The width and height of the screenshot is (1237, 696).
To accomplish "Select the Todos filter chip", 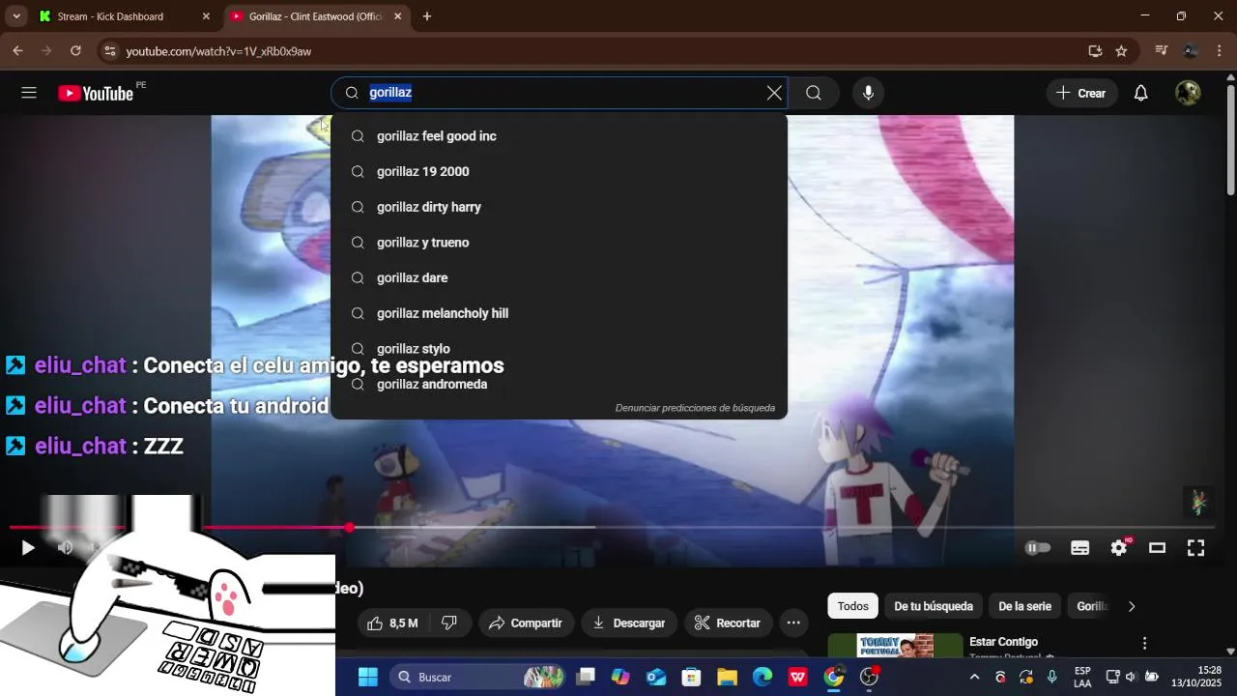I will 852,606.
